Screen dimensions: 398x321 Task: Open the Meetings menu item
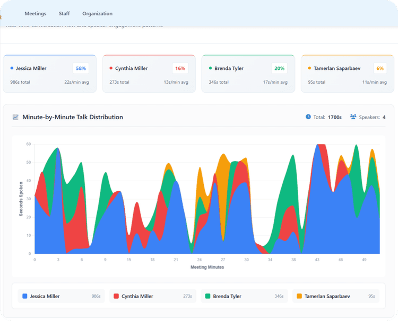point(36,14)
